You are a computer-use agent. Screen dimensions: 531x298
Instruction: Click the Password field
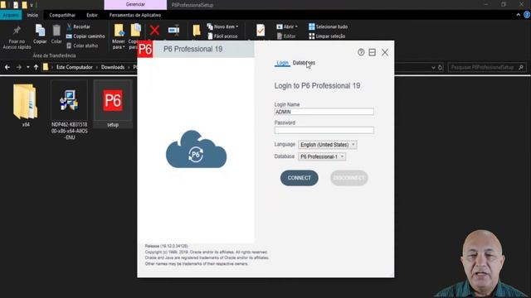pos(324,130)
